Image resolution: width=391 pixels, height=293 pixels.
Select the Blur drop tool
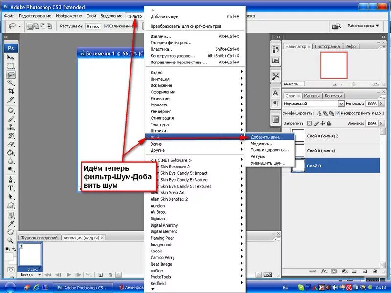(10, 161)
